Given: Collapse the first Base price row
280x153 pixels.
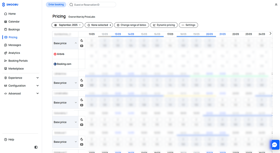Looking at the screenshot, I should (76, 43).
